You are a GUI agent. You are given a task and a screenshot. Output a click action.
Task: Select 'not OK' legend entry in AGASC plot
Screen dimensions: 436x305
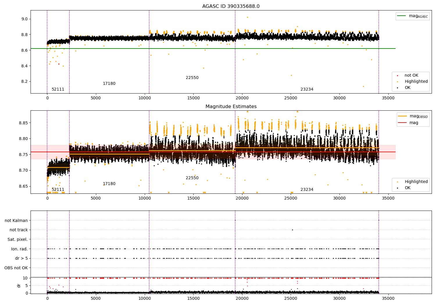pyautogui.click(x=411, y=76)
